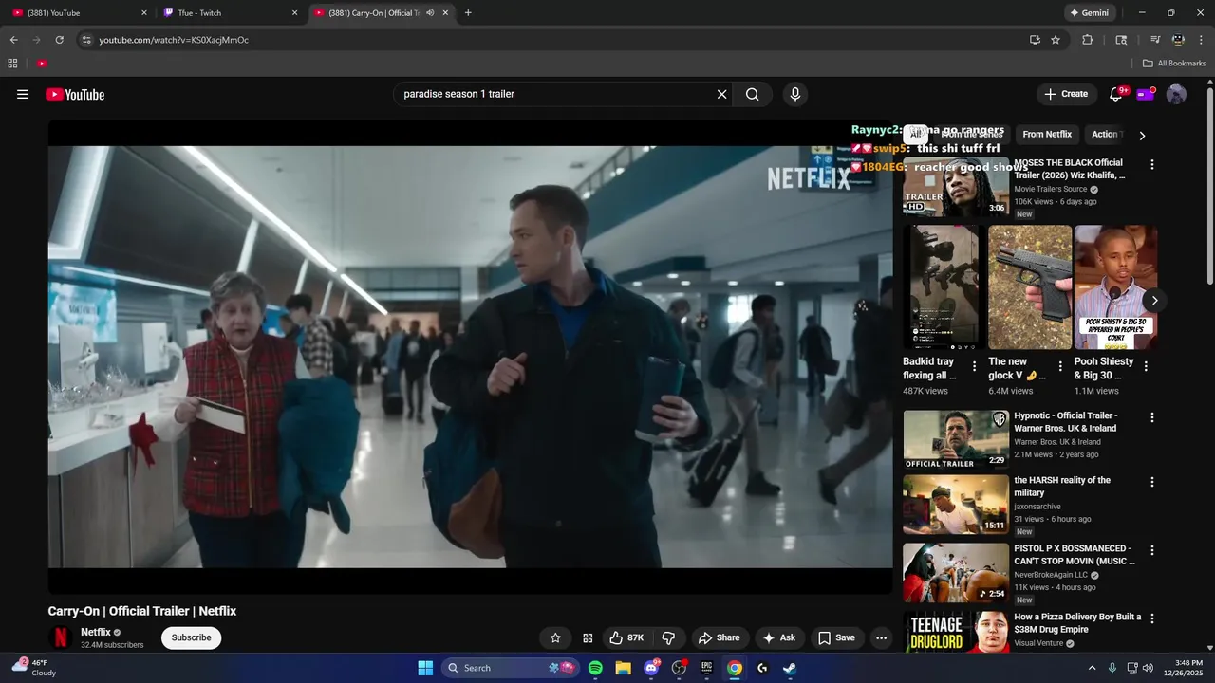1215x683 pixels.
Task: Open options for Hypnotic trailer video
Action: [x=1152, y=417]
